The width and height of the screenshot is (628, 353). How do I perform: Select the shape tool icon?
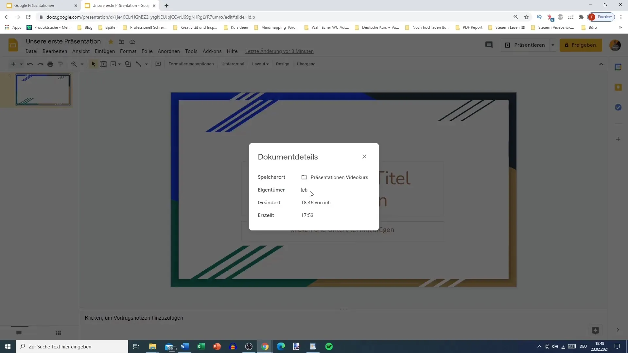point(128,64)
